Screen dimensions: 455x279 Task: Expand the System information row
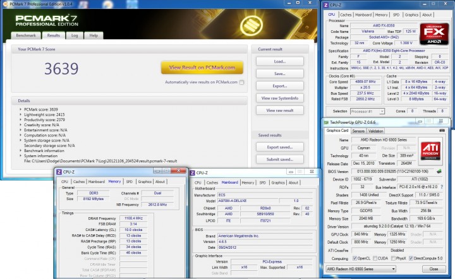click(x=21, y=156)
